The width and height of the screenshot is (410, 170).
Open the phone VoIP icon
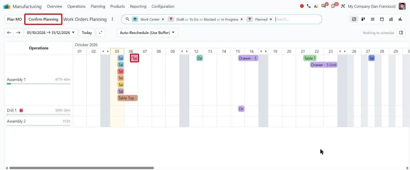coord(309,6)
